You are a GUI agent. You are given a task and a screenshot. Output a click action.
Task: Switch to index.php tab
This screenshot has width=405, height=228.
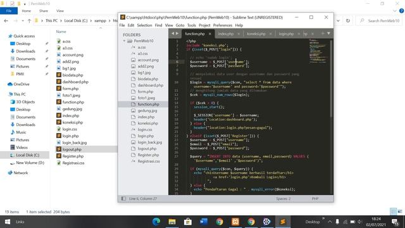point(225,34)
